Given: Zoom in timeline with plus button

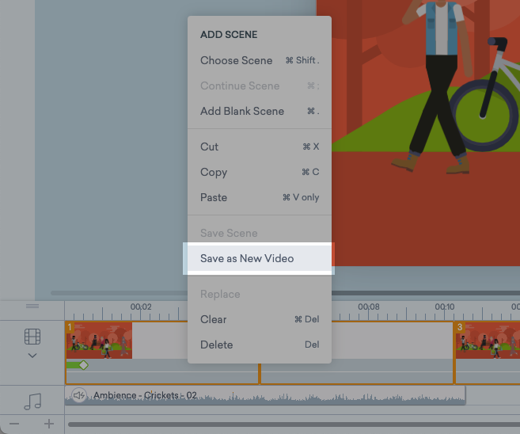Looking at the screenshot, I should point(49,424).
